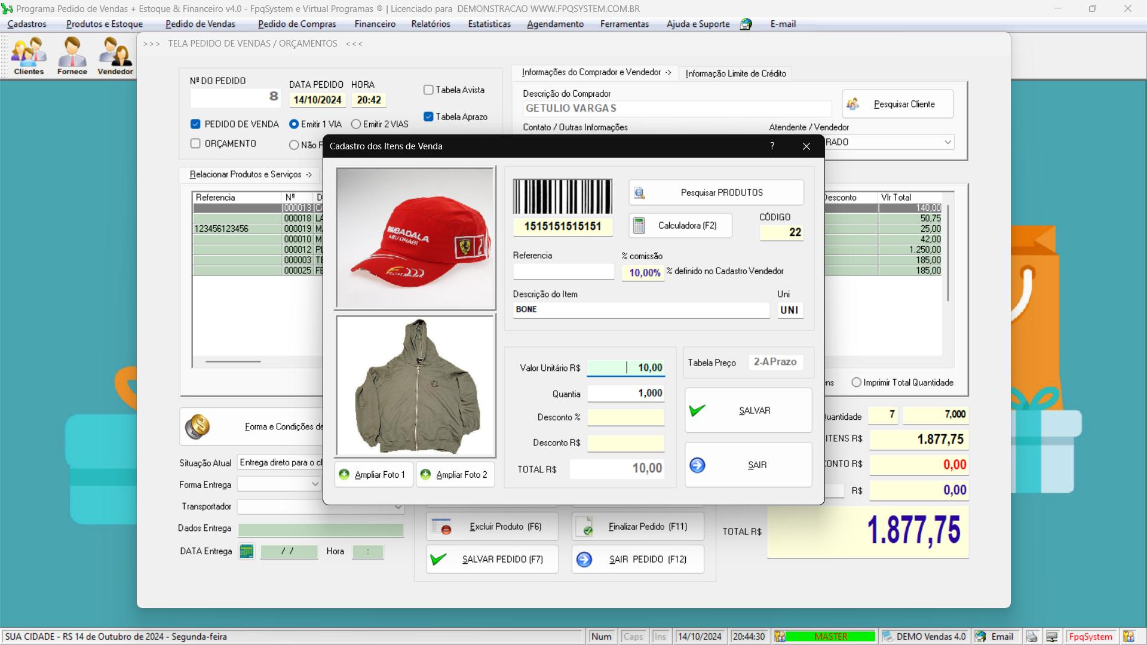Click the Pesquisar PRODUTOS button
The width and height of the screenshot is (1147, 645).
pos(716,193)
